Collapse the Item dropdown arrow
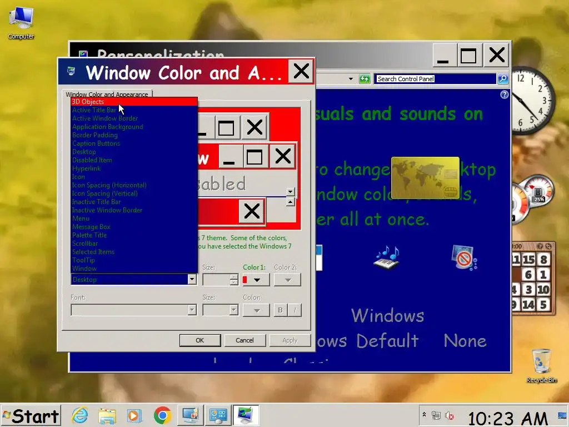 (192, 279)
